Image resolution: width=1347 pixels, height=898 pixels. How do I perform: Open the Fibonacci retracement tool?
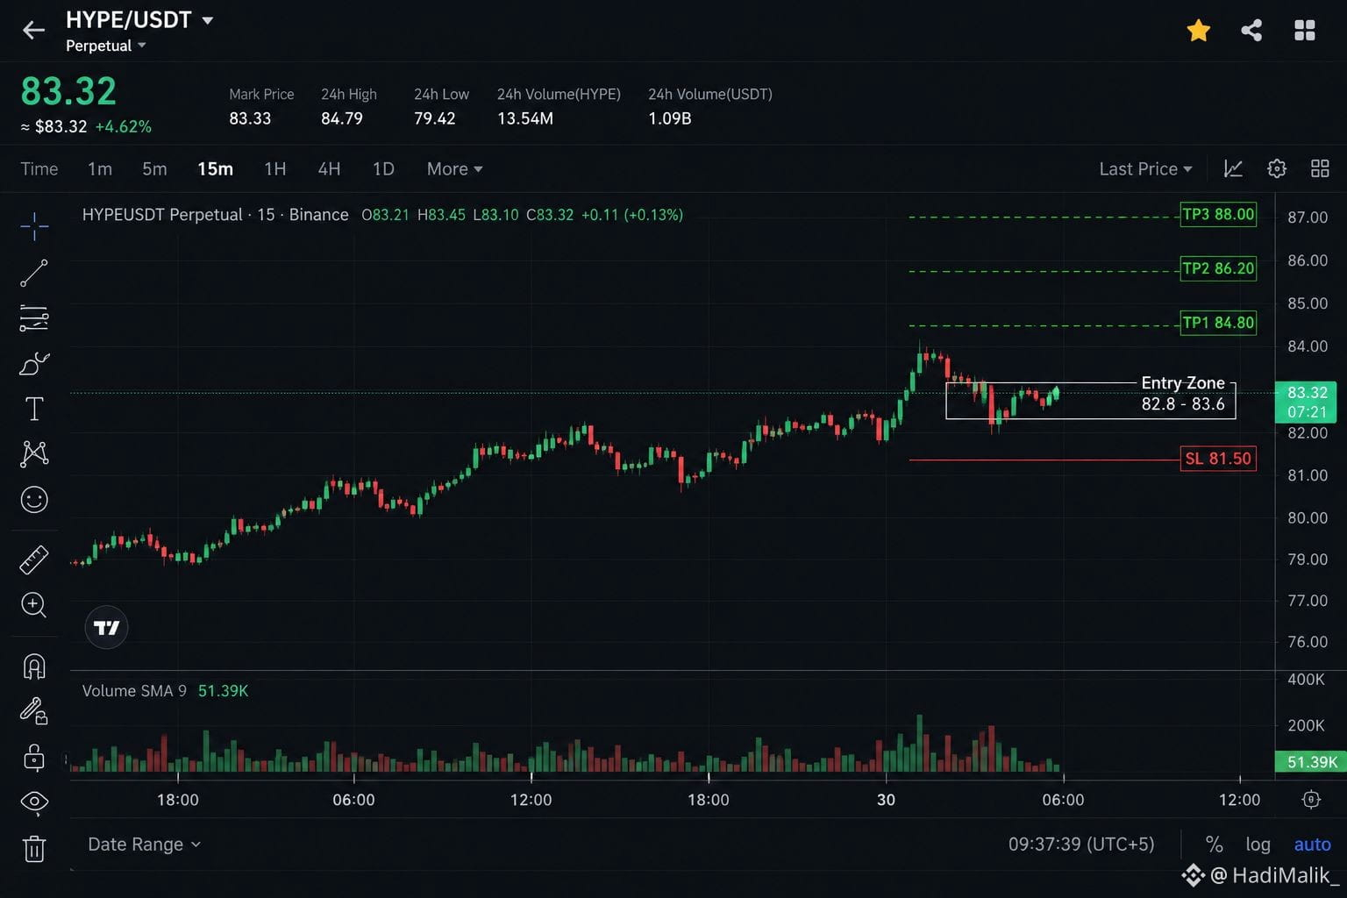[34, 318]
